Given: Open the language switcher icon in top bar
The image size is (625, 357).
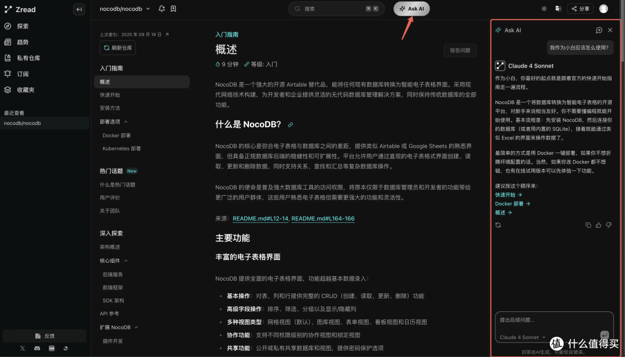Looking at the screenshot, I should coord(558,8).
